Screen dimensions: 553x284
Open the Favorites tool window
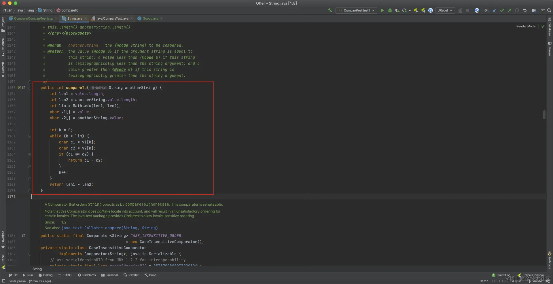pos(3,239)
